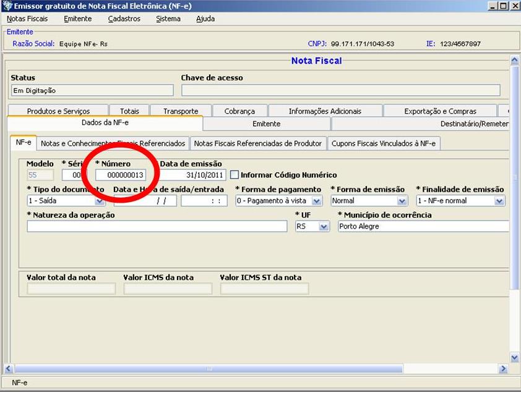Open the Exportação e Compras tab
The width and height of the screenshot is (521, 393).
(441, 111)
